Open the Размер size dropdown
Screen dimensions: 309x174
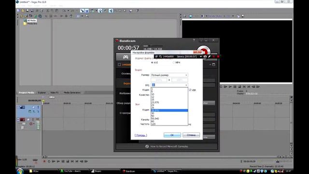[169, 75]
